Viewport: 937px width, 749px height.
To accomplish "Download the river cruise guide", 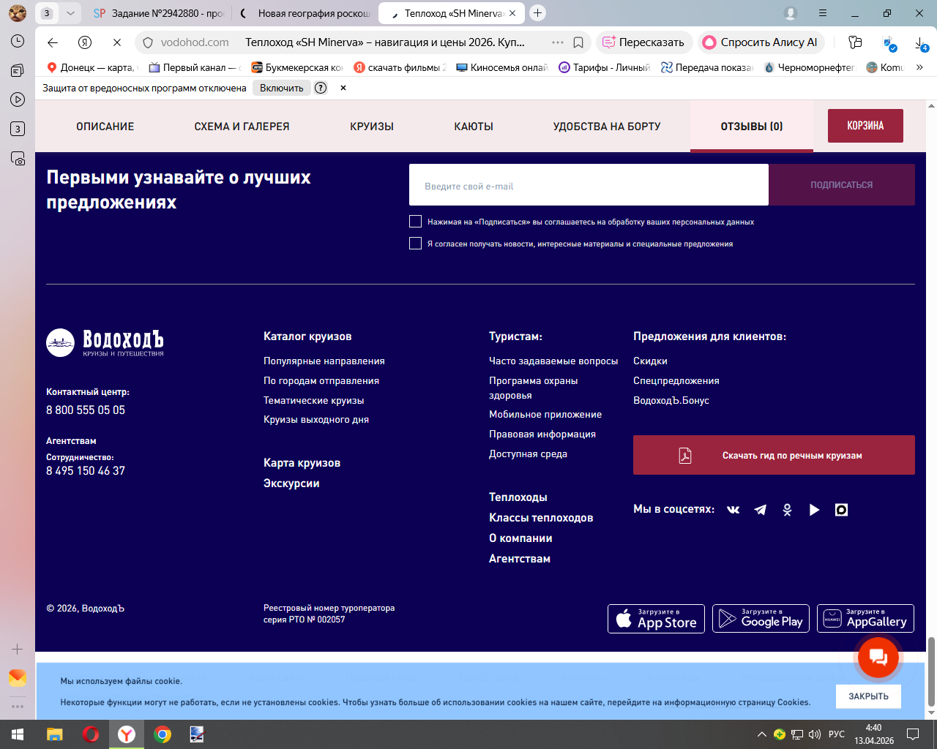I will [x=774, y=455].
